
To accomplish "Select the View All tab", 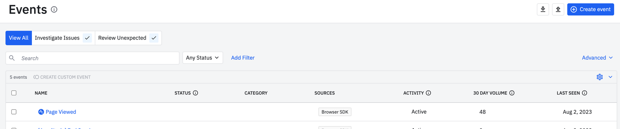I will pyautogui.click(x=19, y=38).
